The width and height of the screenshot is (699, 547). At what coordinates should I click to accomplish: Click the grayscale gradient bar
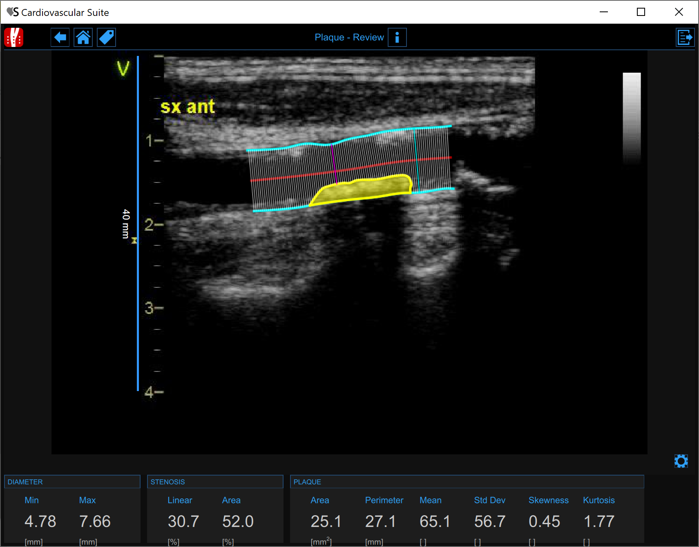point(631,118)
